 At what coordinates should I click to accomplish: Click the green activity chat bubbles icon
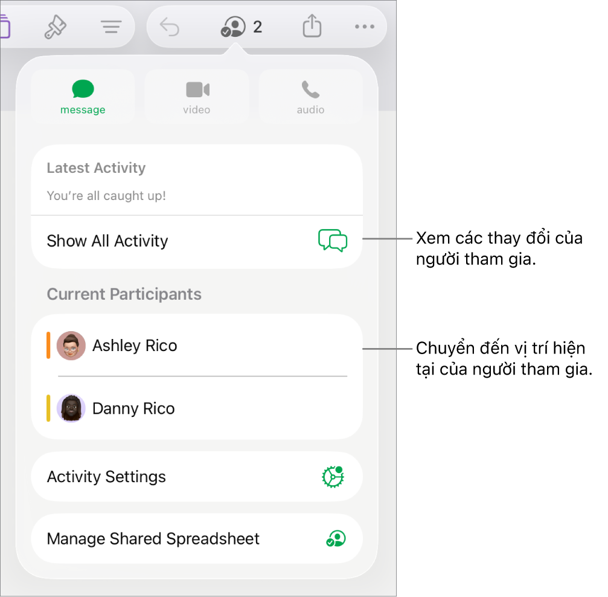(333, 240)
